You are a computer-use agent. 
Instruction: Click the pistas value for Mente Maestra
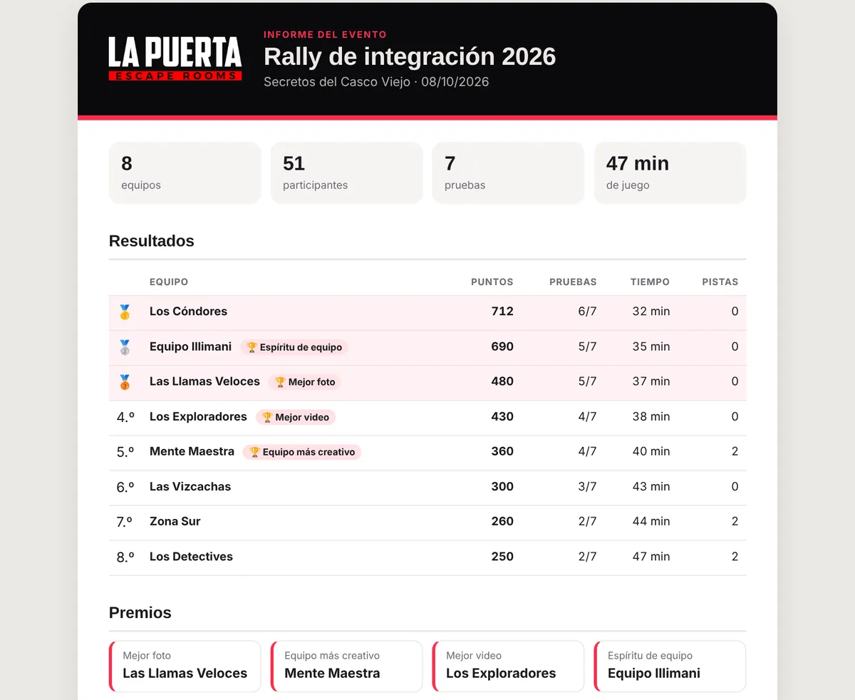pyautogui.click(x=735, y=451)
